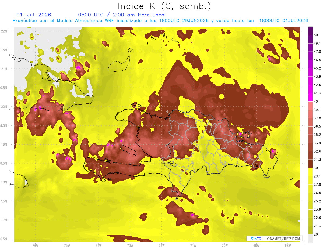Click the '47.8' legend value
The height and width of the screenshot is (249, 323).
317,52
